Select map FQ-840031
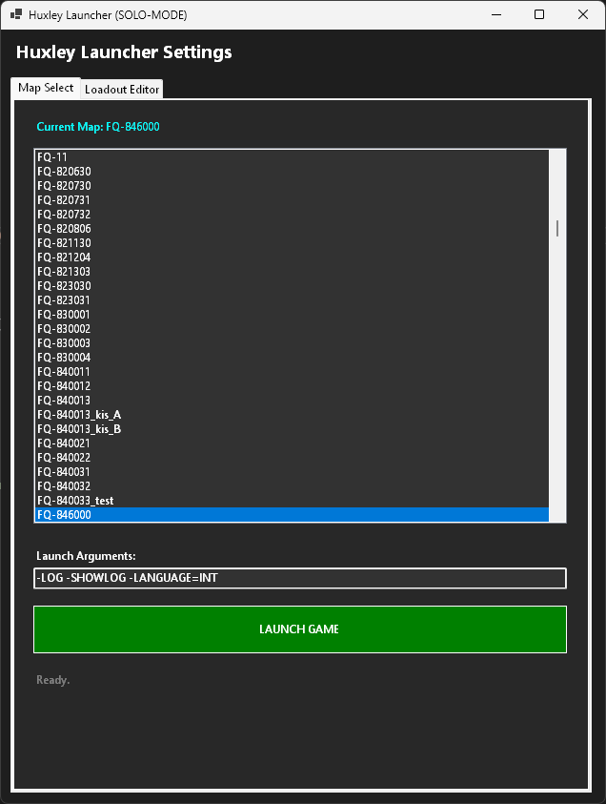The image size is (606, 804). point(292,472)
